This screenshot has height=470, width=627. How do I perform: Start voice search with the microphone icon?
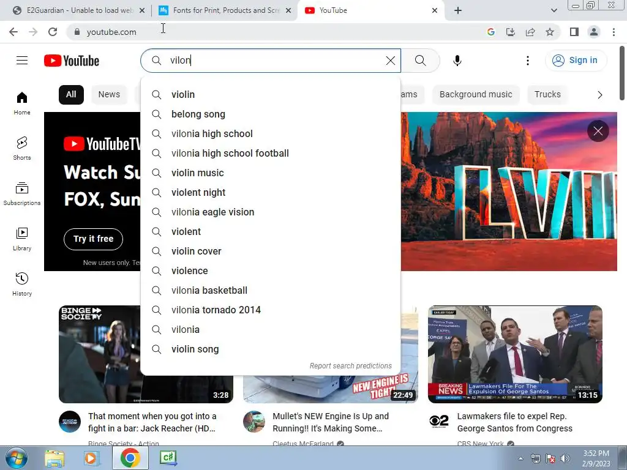(457, 61)
